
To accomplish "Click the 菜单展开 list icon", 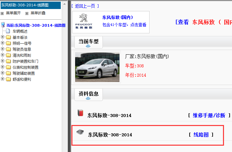I will coord(2,13).
